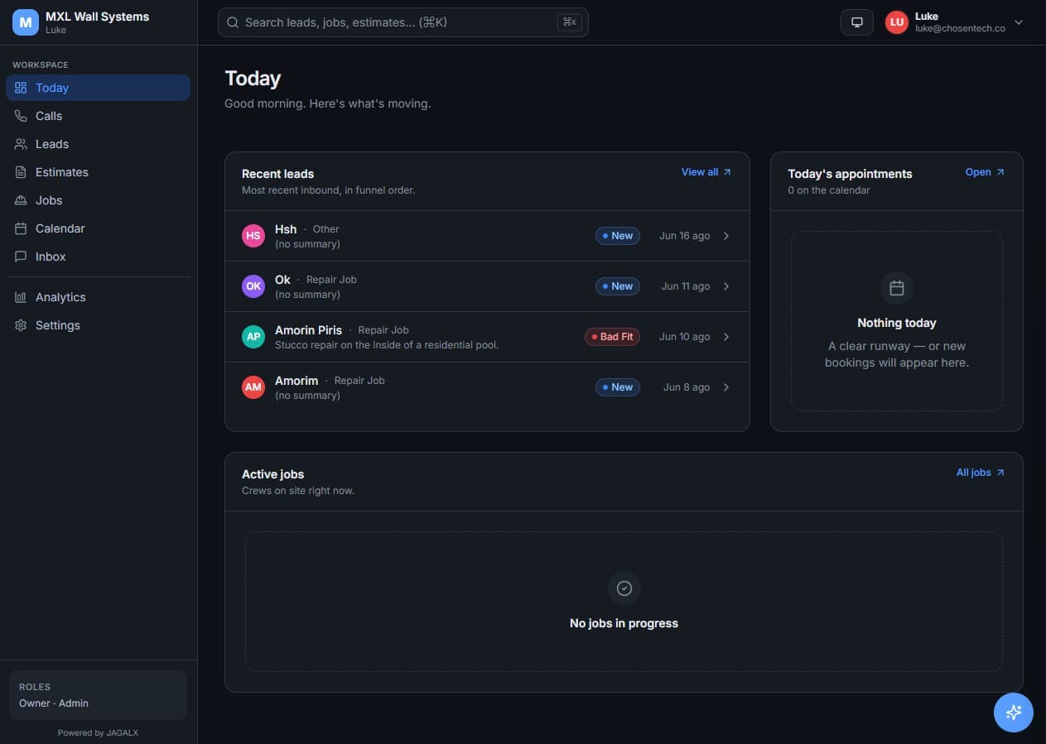Viewport: 1046px width, 744px height.
Task: Click luke@chosentech.co email text
Action: (960, 28)
